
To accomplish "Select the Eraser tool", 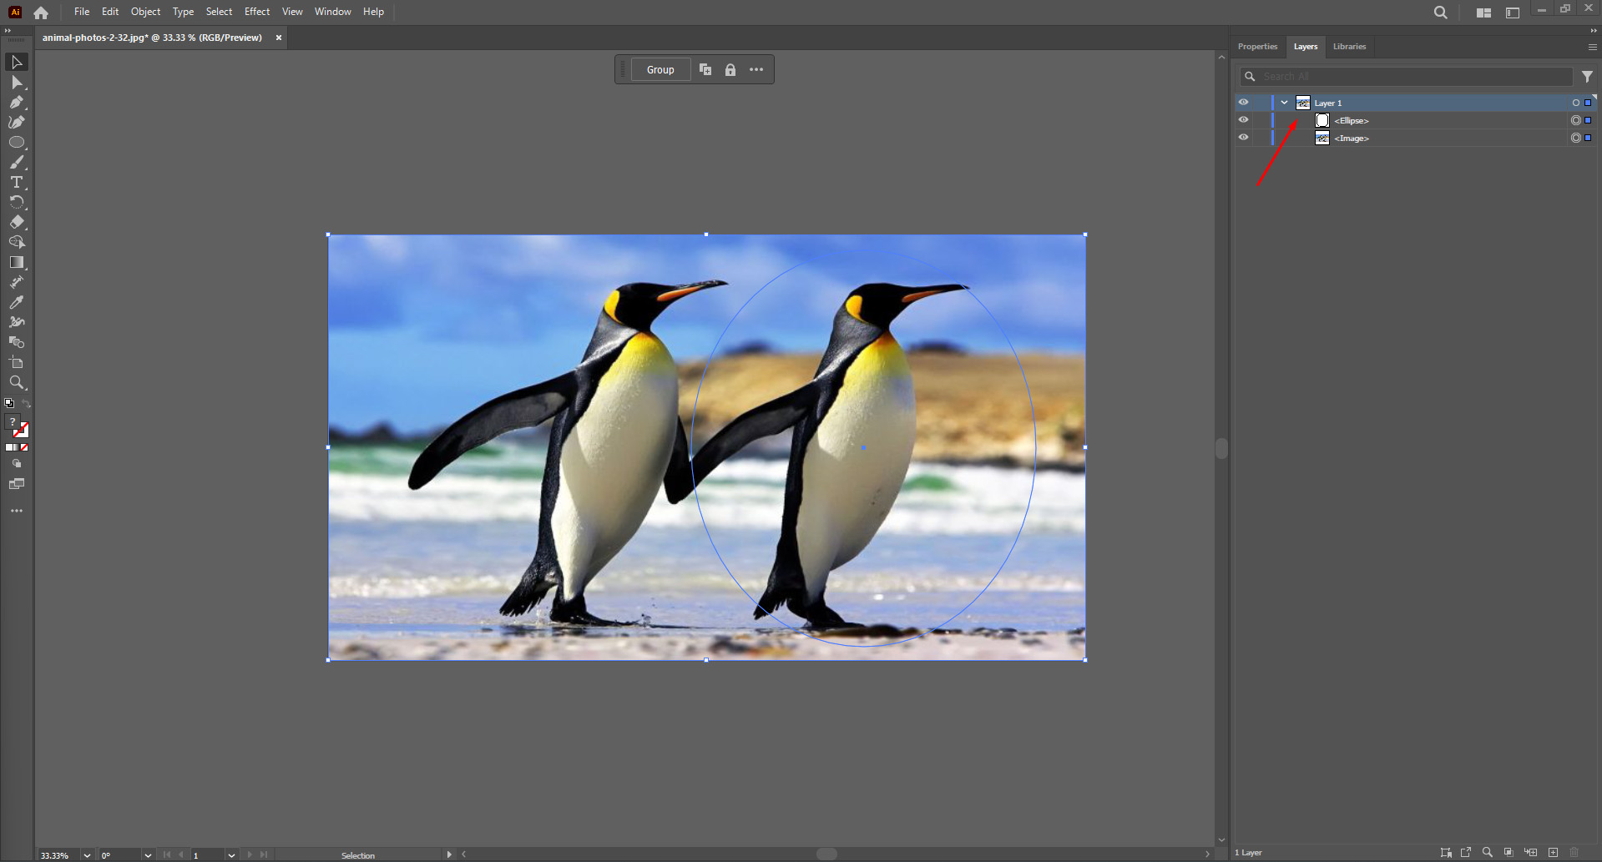I will 17,222.
